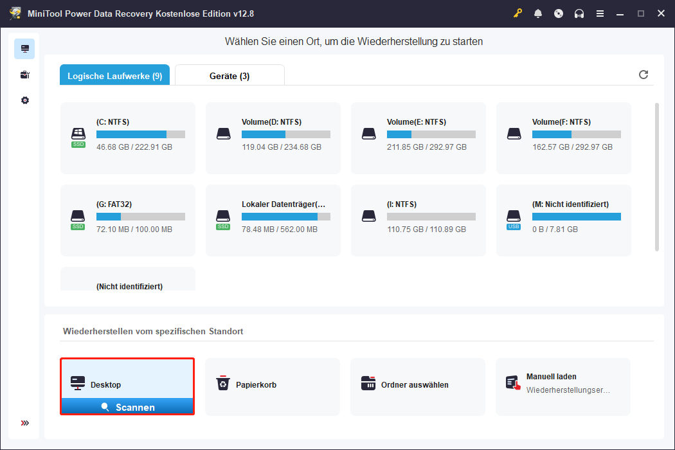Select the (G: FAT32) partition
The image size is (675, 450).
point(127,221)
